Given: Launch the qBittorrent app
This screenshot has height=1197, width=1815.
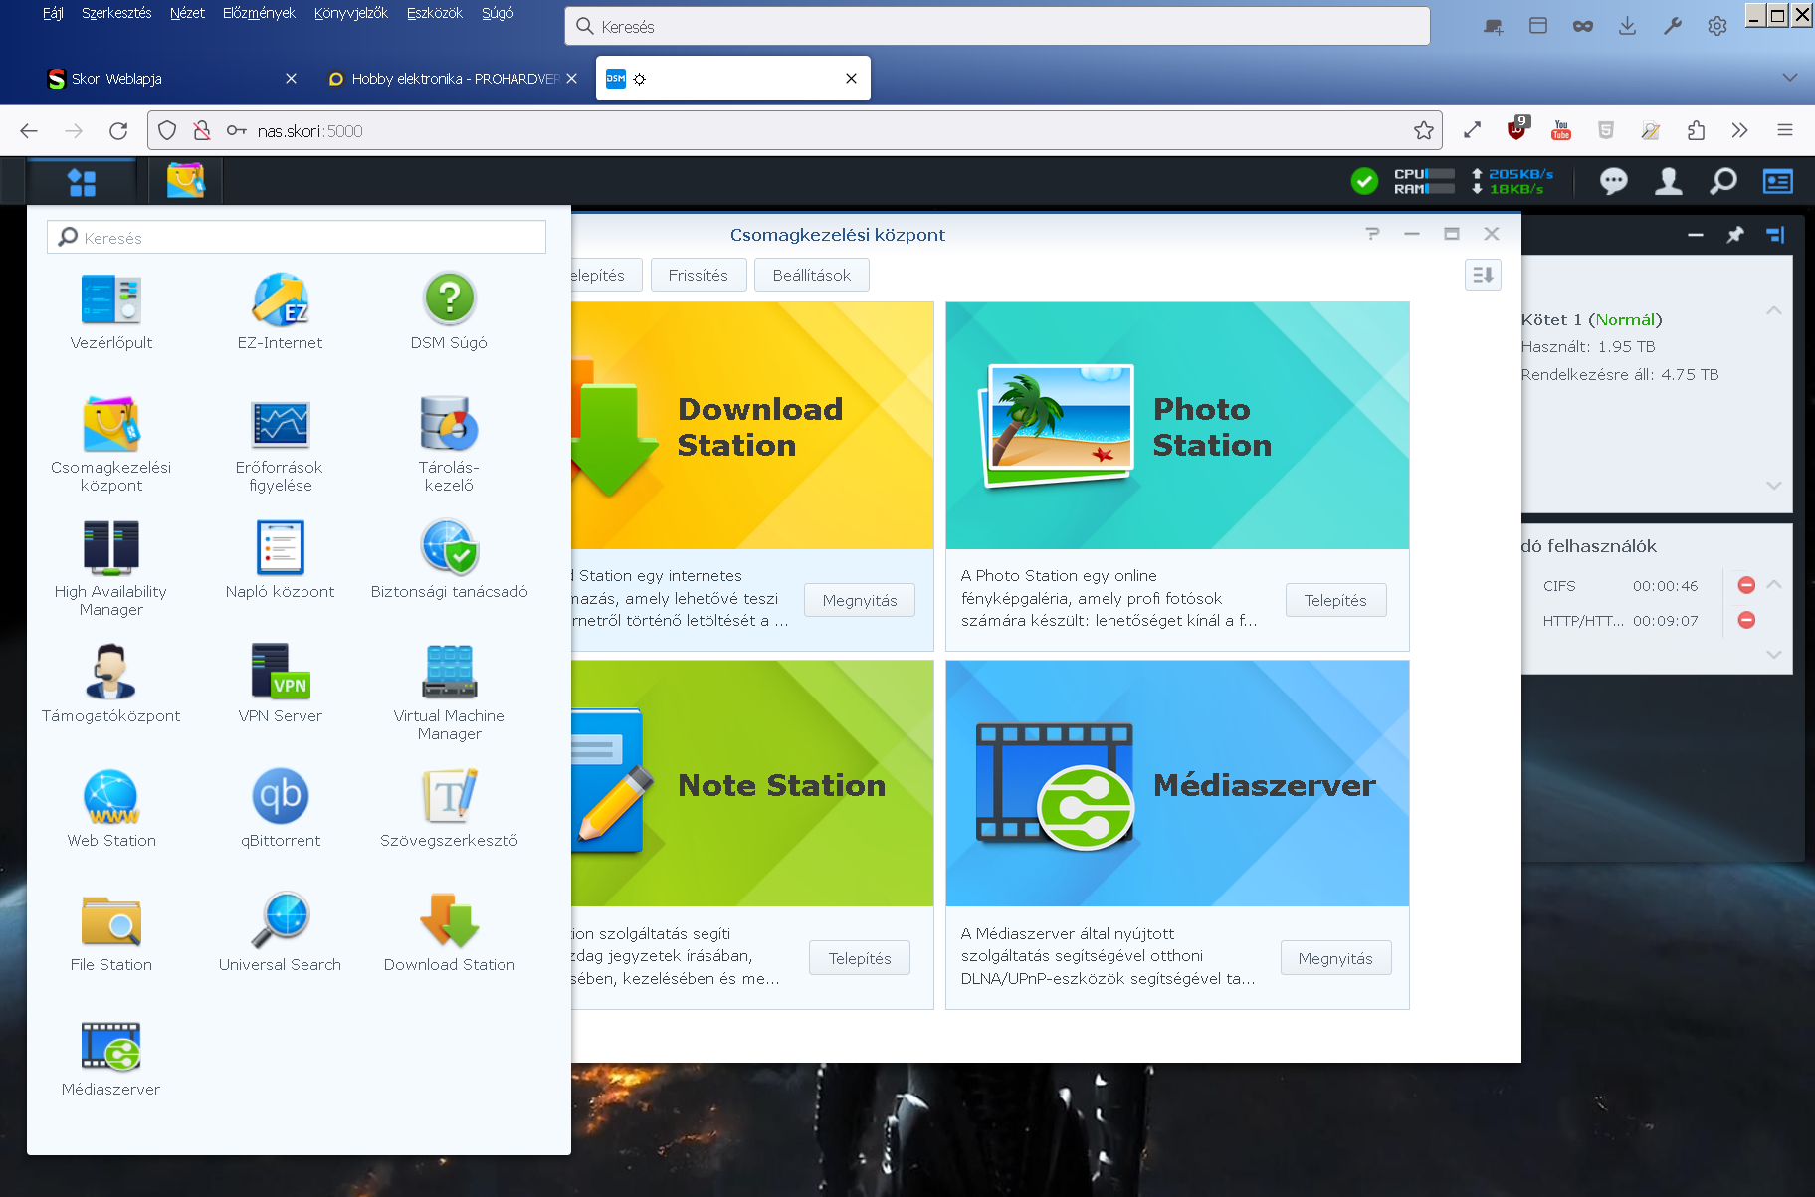Looking at the screenshot, I should click(x=280, y=797).
